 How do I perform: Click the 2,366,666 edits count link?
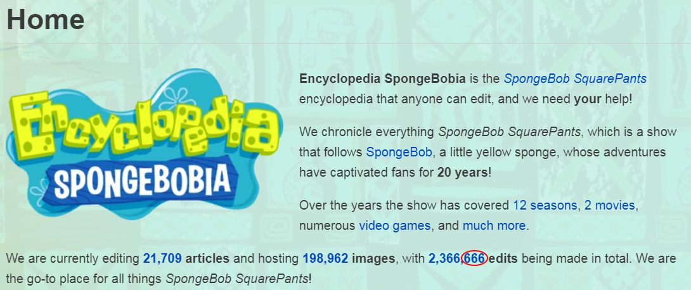[456, 259]
